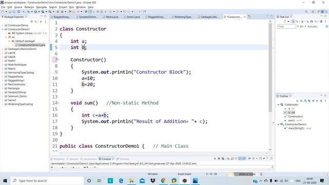Click Remove All Terminated Launches in Console
329x185 pixels.
coord(223,159)
